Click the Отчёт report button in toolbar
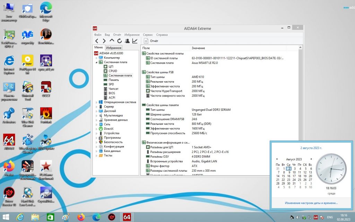This screenshot has width=355, height=222. click(151, 41)
